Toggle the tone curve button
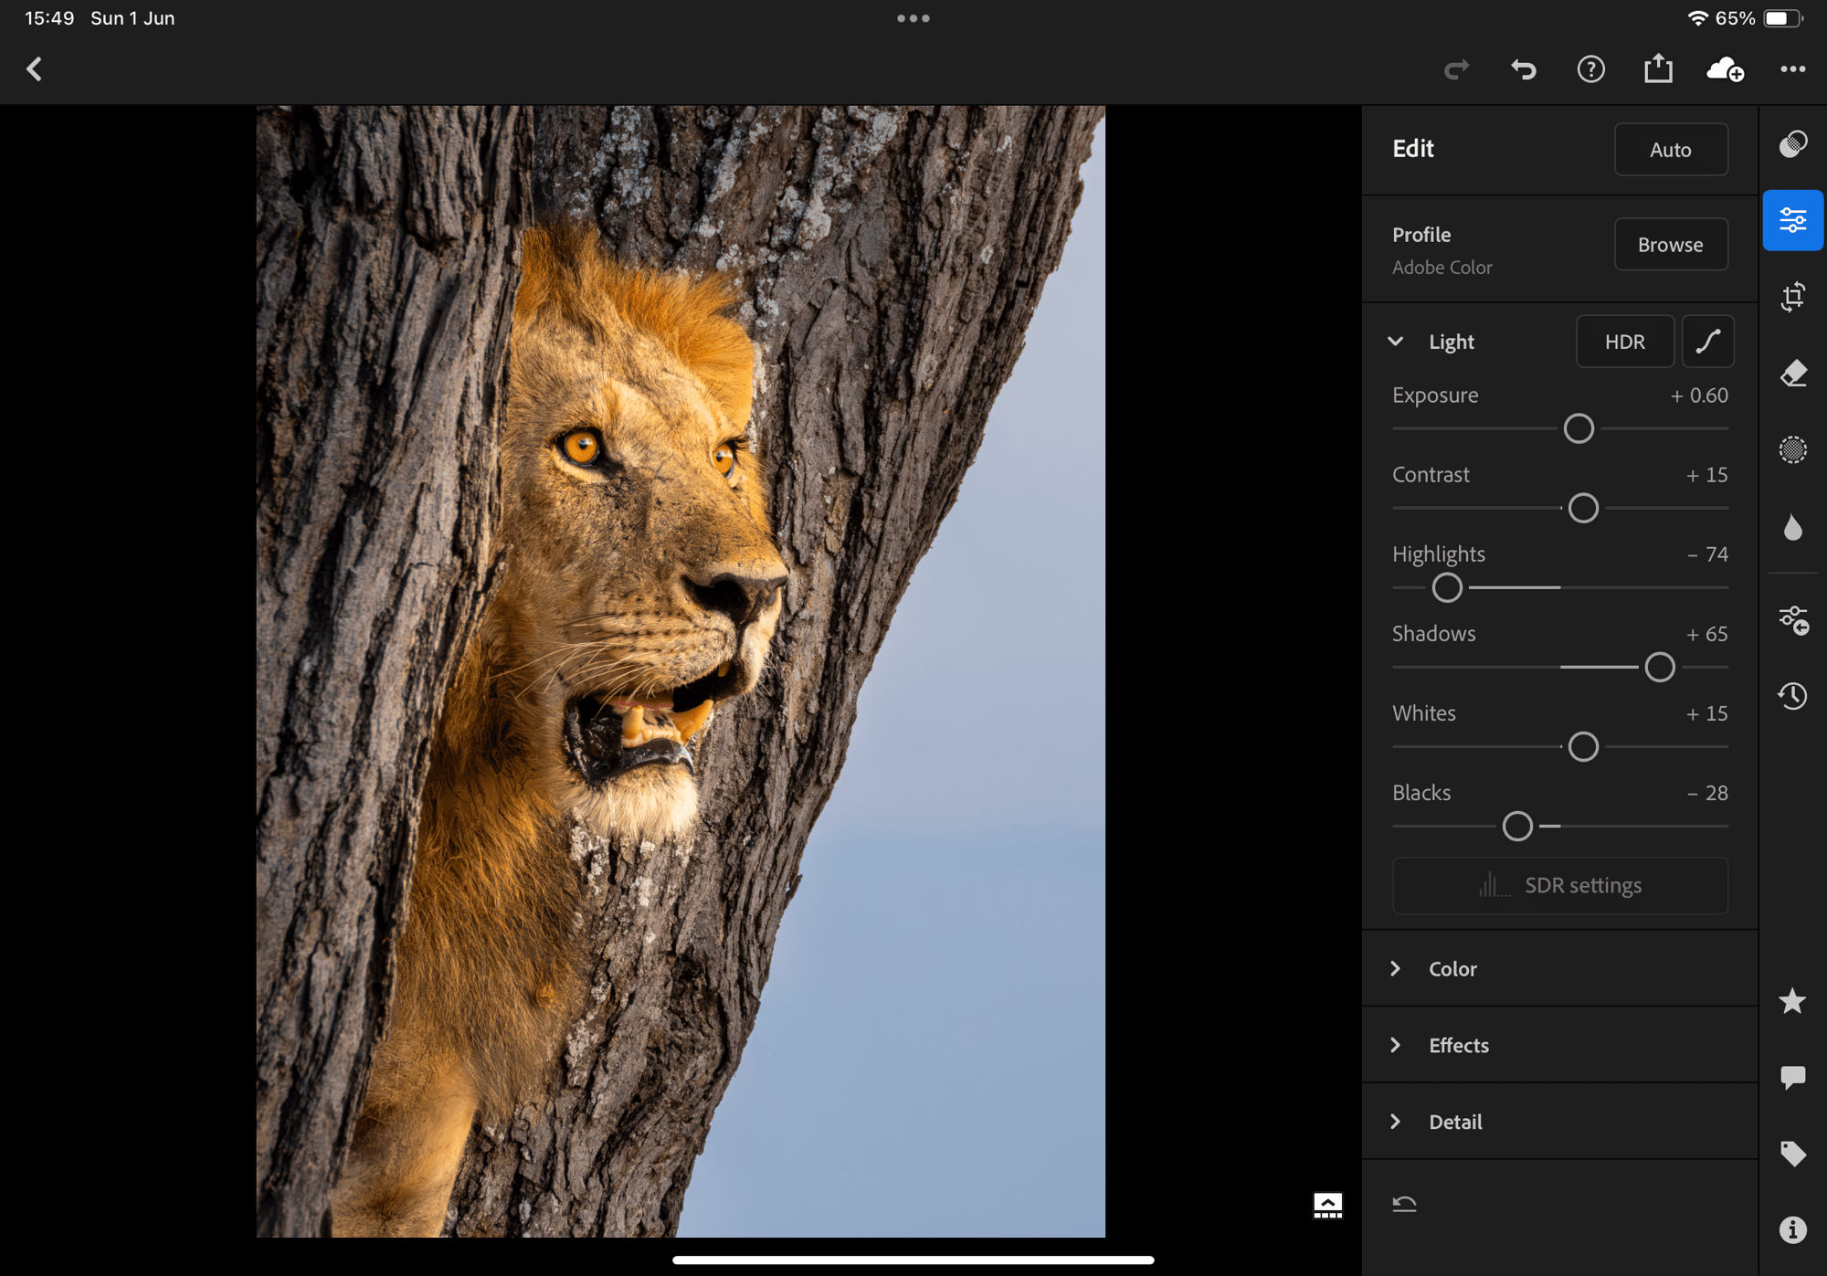The width and height of the screenshot is (1827, 1276). click(1707, 342)
